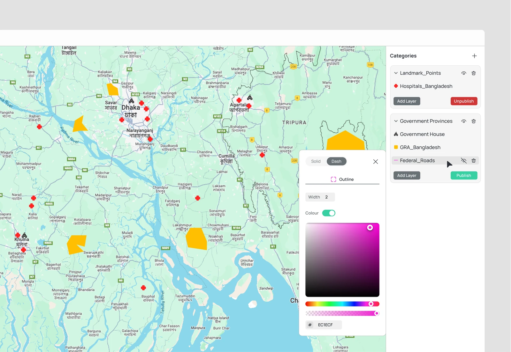The height and width of the screenshot is (352, 511).
Task: Click the saturation color picker area
Action: (x=342, y=260)
